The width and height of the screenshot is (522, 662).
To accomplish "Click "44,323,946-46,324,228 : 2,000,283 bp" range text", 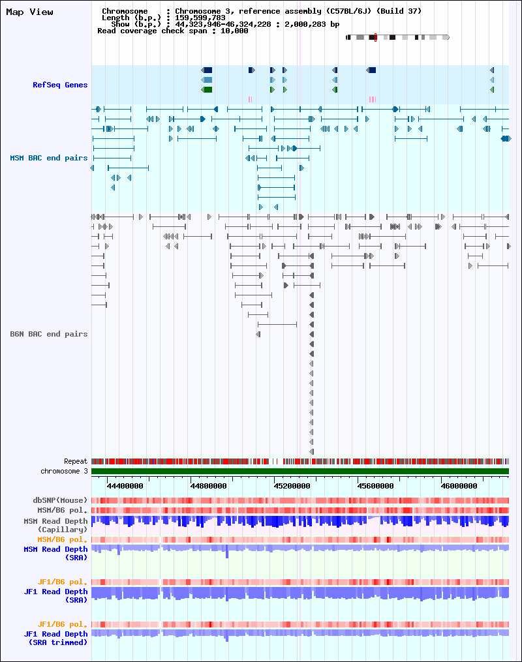I will click(x=257, y=25).
